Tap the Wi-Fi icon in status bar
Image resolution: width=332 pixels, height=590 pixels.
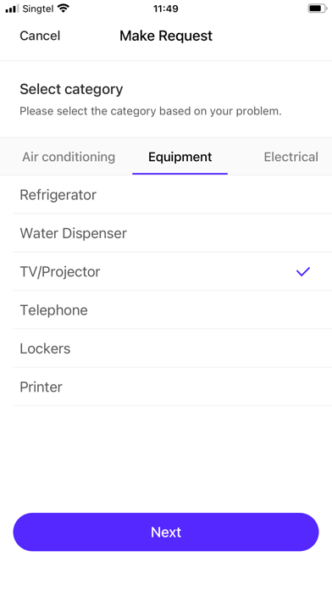pos(64,8)
